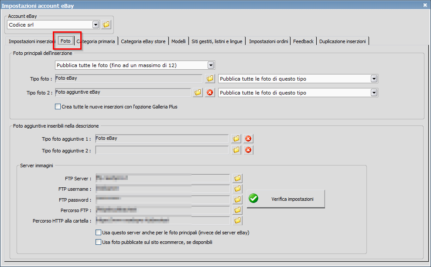The height and width of the screenshot is (267, 431).
Task: Select the Foto tab
Action: pyautogui.click(x=66, y=41)
